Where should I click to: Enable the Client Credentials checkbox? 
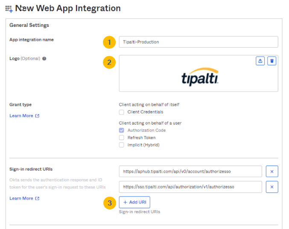(x=122, y=112)
